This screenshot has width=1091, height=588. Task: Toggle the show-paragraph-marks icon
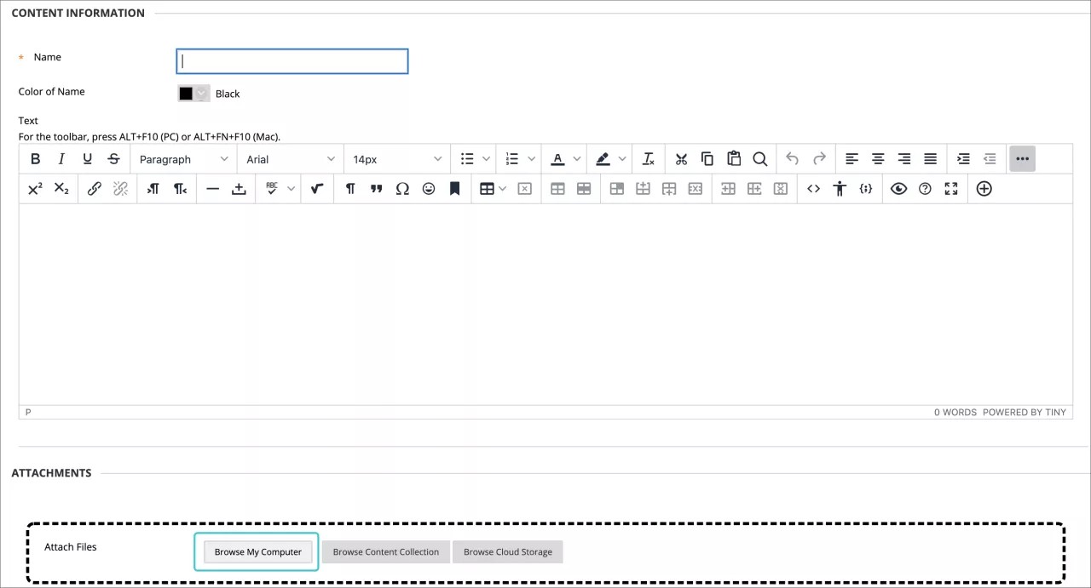[349, 188]
